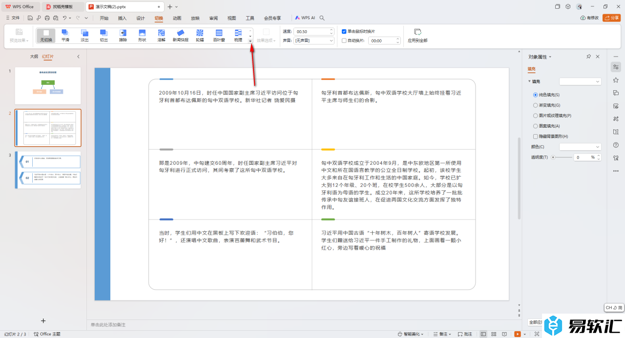Undo the last action
Viewport: 625px width, 338px height.
point(64,18)
